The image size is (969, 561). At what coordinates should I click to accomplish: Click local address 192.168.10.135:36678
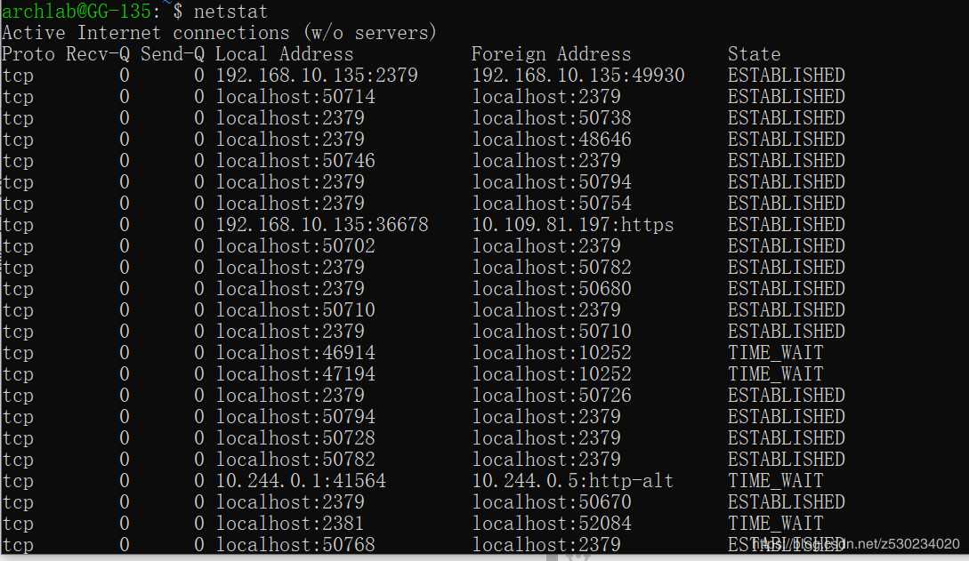coord(322,225)
